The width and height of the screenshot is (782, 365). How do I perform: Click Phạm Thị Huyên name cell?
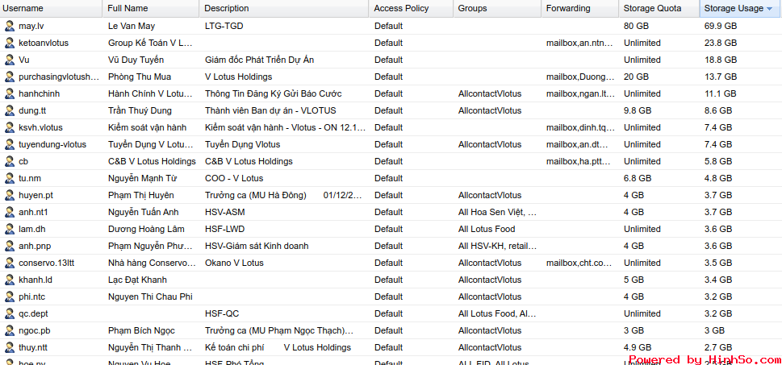[140, 195]
